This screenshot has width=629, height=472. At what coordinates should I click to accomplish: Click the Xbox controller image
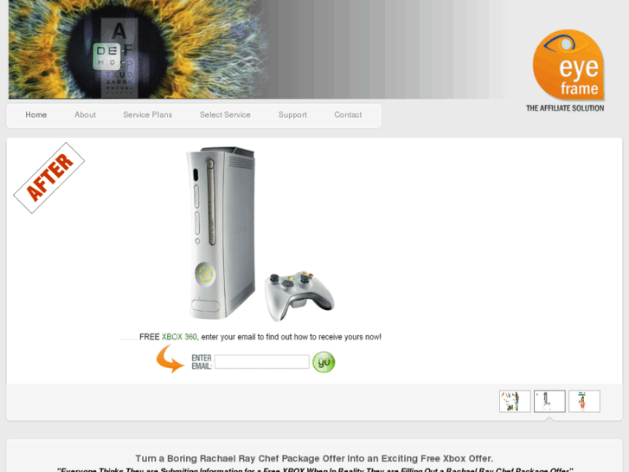coord(298,295)
